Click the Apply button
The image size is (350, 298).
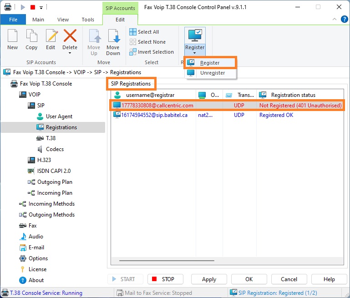(x=209, y=279)
